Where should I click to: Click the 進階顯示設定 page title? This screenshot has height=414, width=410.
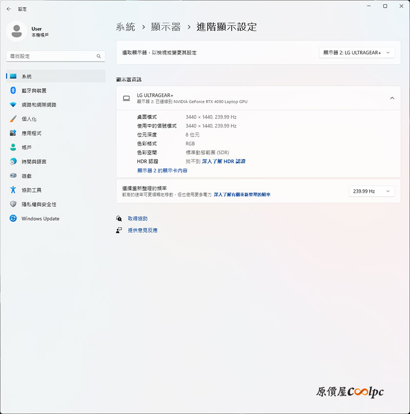pyautogui.click(x=227, y=27)
